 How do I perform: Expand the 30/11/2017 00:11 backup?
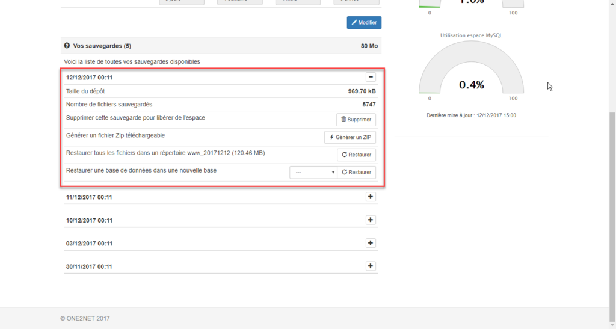point(371,266)
